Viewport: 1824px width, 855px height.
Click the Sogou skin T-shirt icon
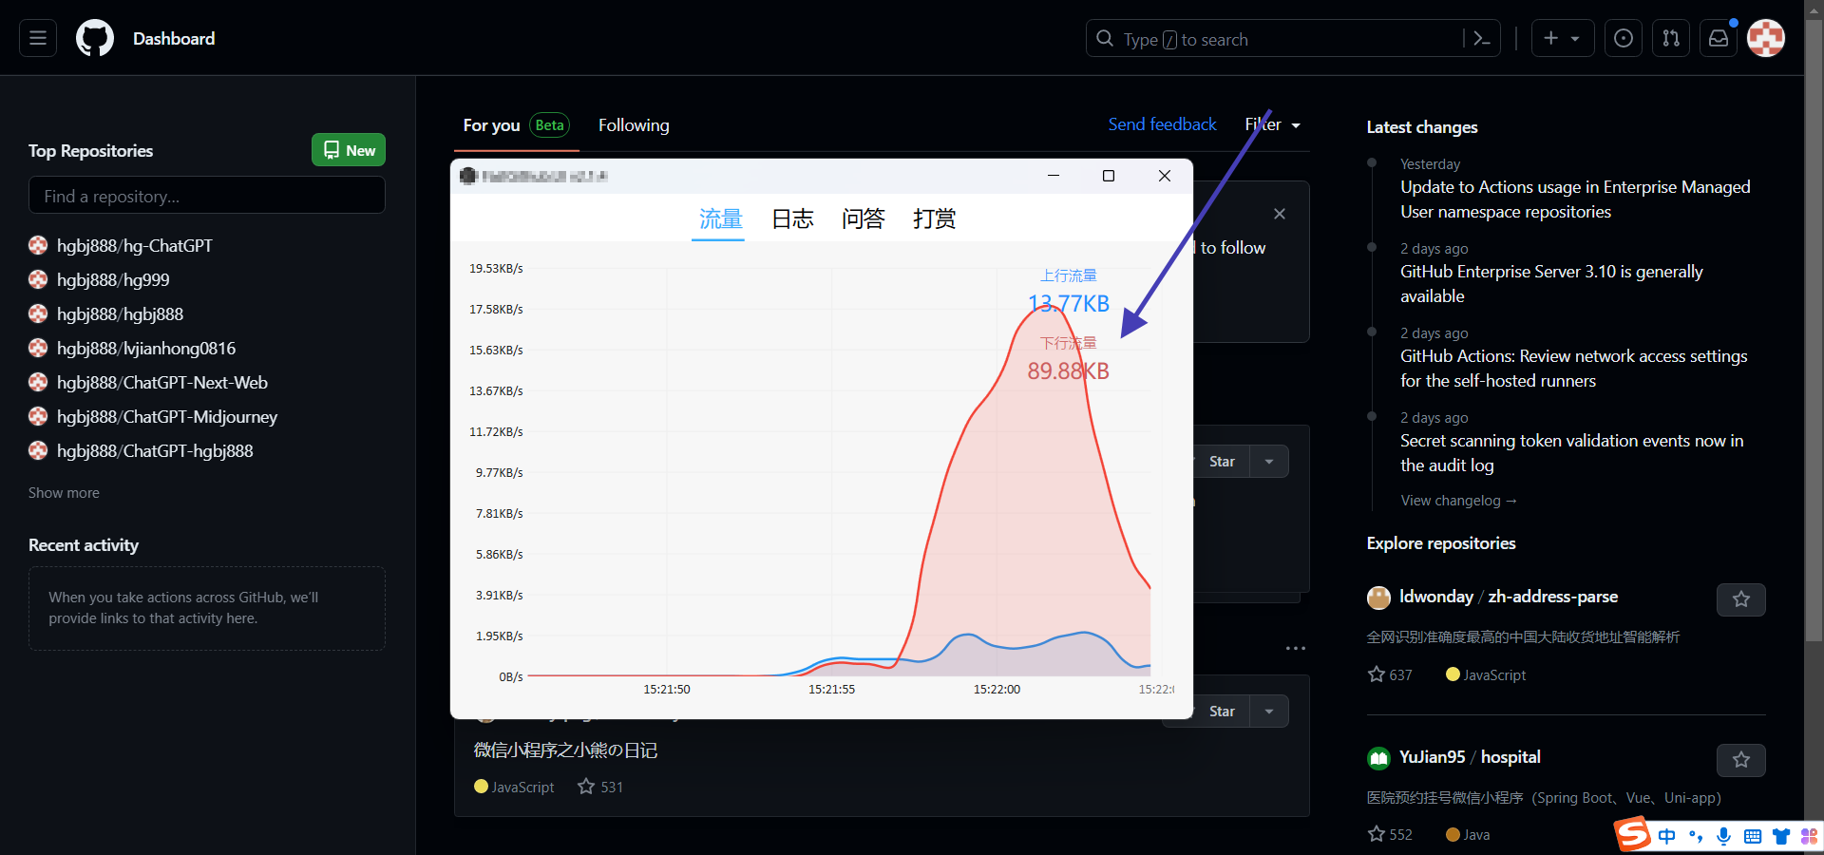pos(1780,836)
